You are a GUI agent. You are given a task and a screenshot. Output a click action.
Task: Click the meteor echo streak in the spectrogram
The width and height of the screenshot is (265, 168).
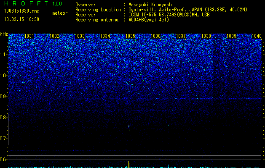(129, 128)
